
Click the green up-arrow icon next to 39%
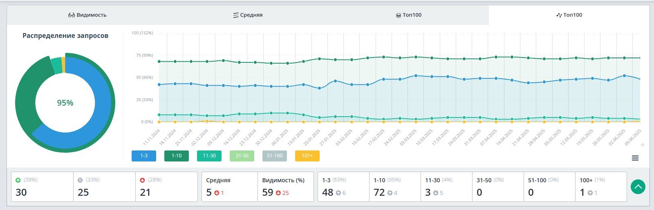(x=18, y=180)
